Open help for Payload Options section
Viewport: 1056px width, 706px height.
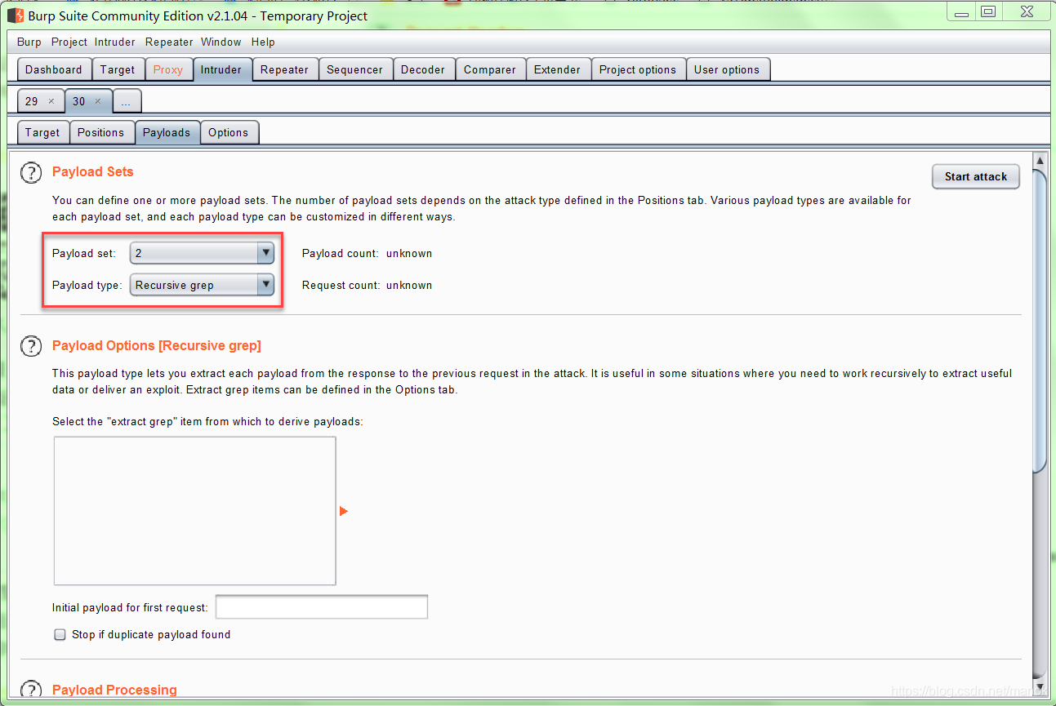[x=30, y=346]
